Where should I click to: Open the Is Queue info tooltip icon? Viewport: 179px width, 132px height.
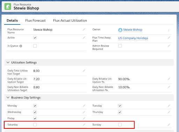click(x=21, y=46)
